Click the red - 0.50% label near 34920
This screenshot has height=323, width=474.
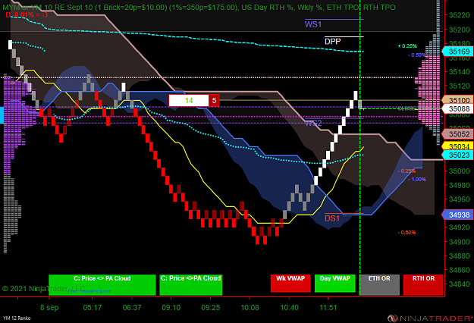pos(407,232)
